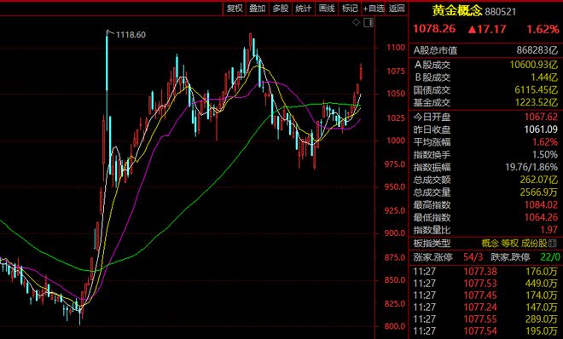Viewport: 563px width, 339px height.
Task: Click the red up-triangle price change indicator
Action: 473,29
